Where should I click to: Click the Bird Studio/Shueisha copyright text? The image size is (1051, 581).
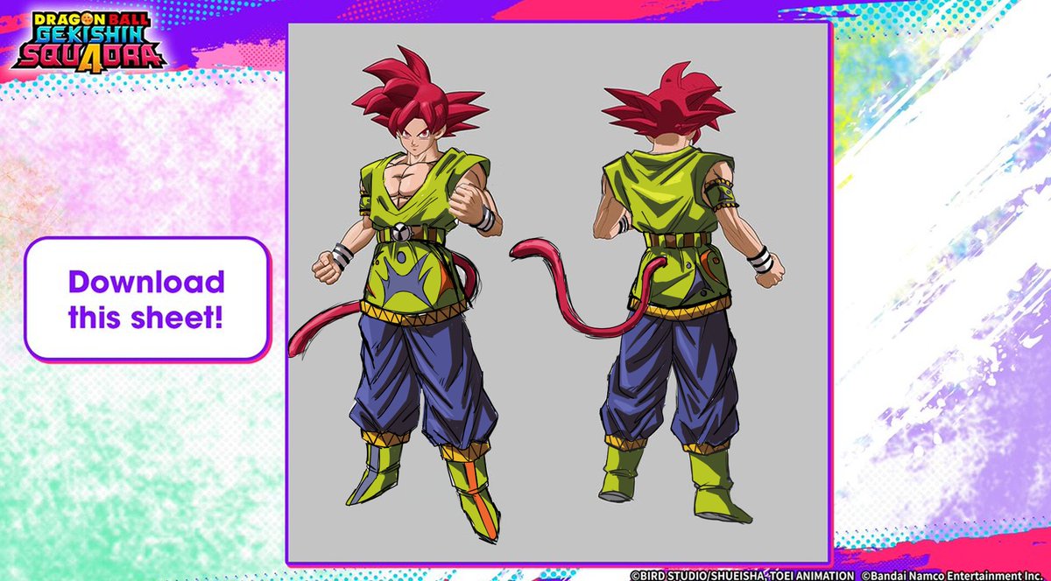click(x=741, y=575)
